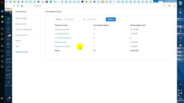Open the Другая причина link
This screenshot has height=103, width=184.
[x=61, y=42]
